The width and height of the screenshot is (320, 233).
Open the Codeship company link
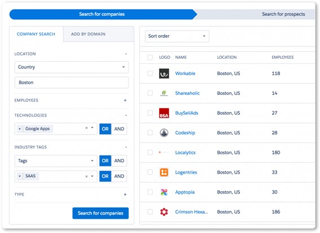tap(185, 133)
